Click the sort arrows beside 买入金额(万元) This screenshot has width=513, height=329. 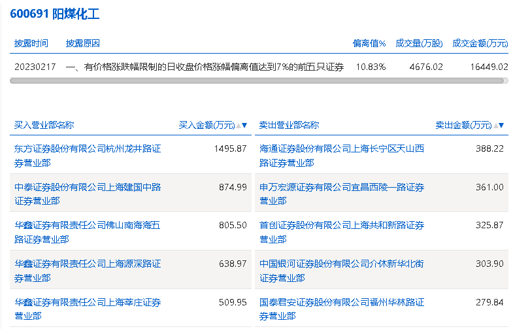coord(241,125)
